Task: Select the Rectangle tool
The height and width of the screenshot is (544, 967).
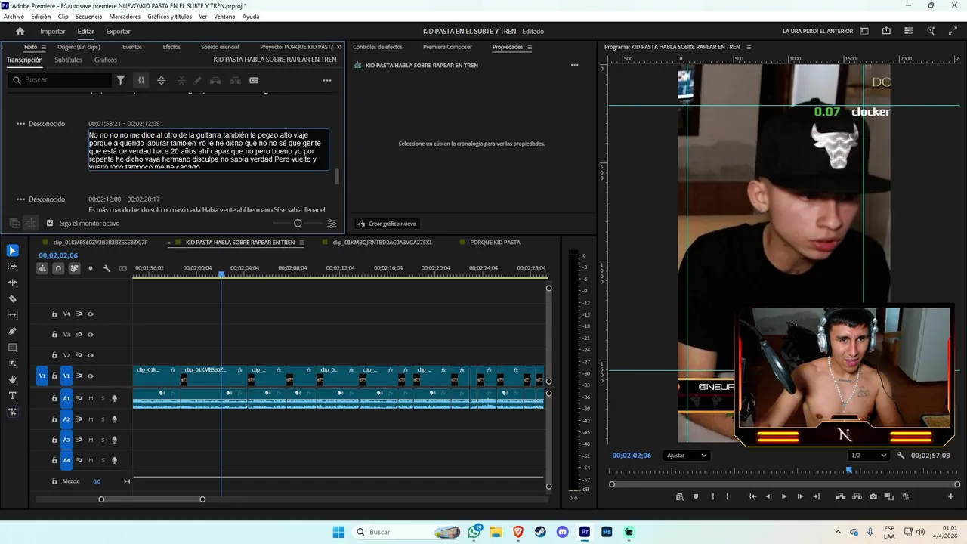Action: pyautogui.click(x=13, y=348)
